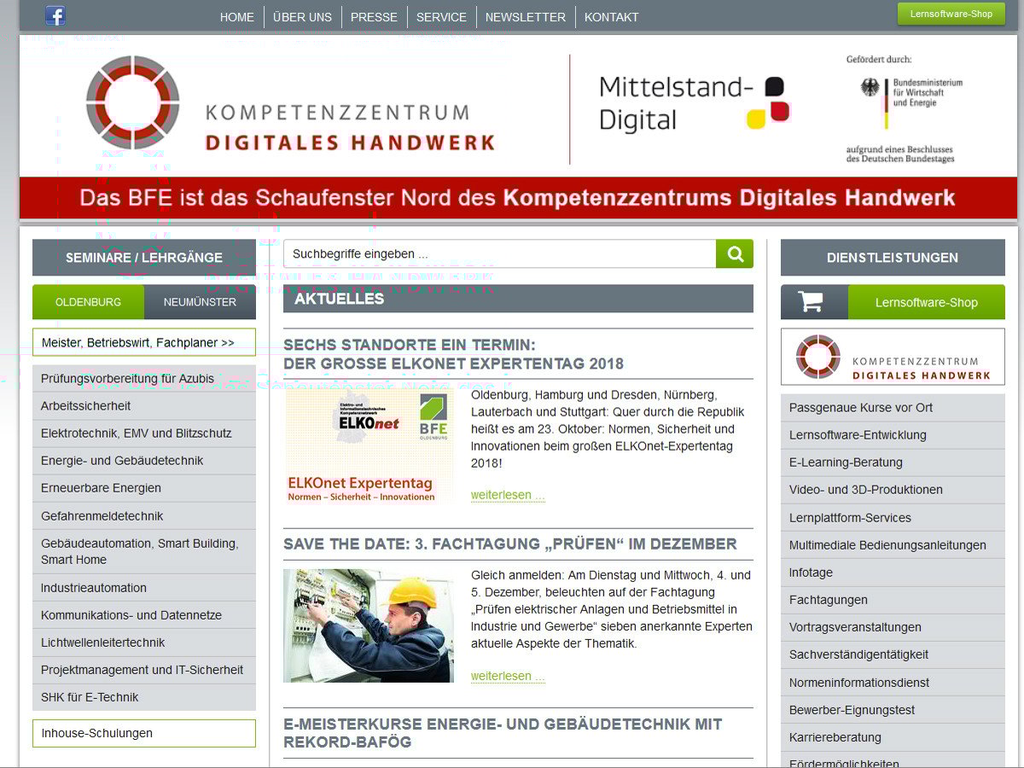
Task: Select SHK für E-Technik
Action: pyautogui.click(x=144, y=697)
